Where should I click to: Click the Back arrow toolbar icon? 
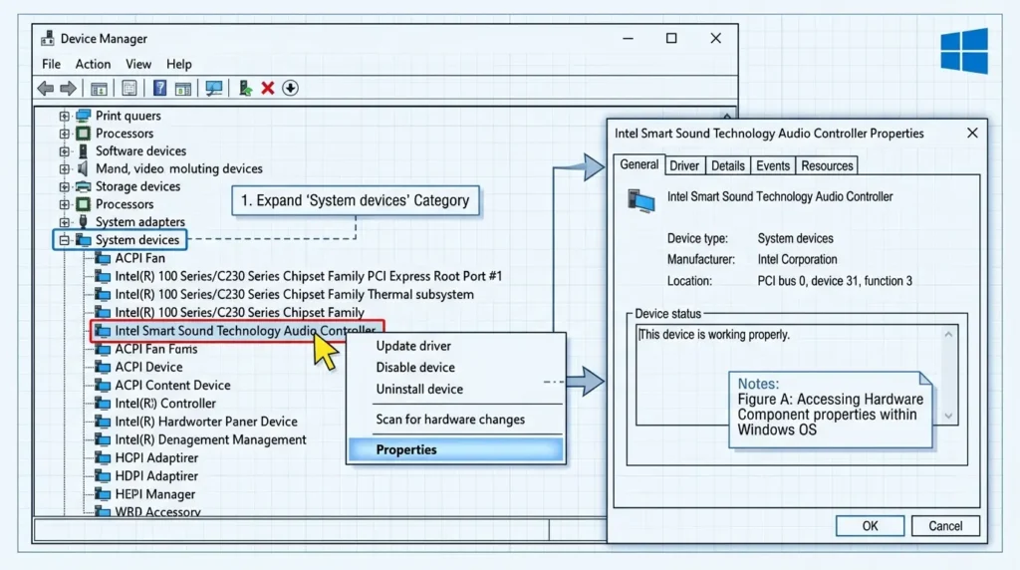click(x=46, y=88)
